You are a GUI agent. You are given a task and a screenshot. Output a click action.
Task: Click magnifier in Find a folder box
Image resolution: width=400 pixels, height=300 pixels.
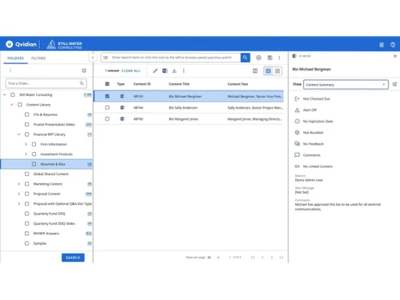pyautogui.click(x=82, y=83)
